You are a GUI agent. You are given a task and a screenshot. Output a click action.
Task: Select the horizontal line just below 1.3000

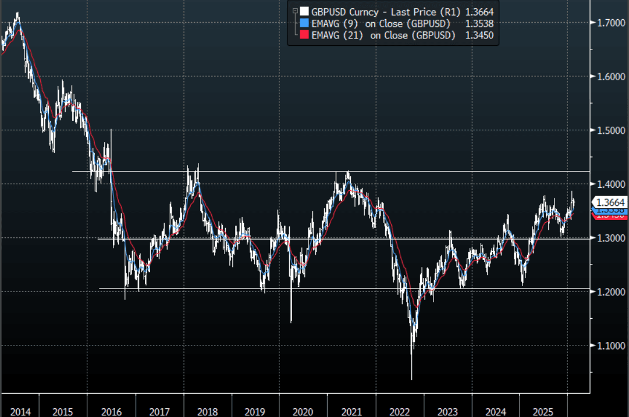[344, 240]
